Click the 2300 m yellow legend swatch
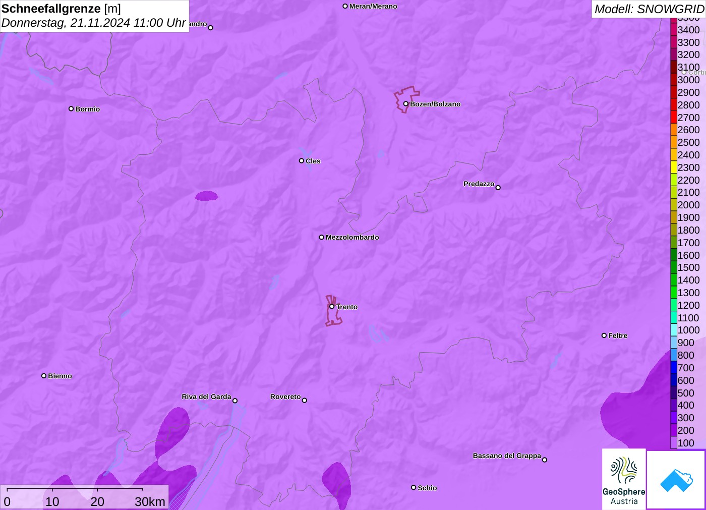Image resolution: width=706 pixels, height=510 pixels. coord(674,167)
